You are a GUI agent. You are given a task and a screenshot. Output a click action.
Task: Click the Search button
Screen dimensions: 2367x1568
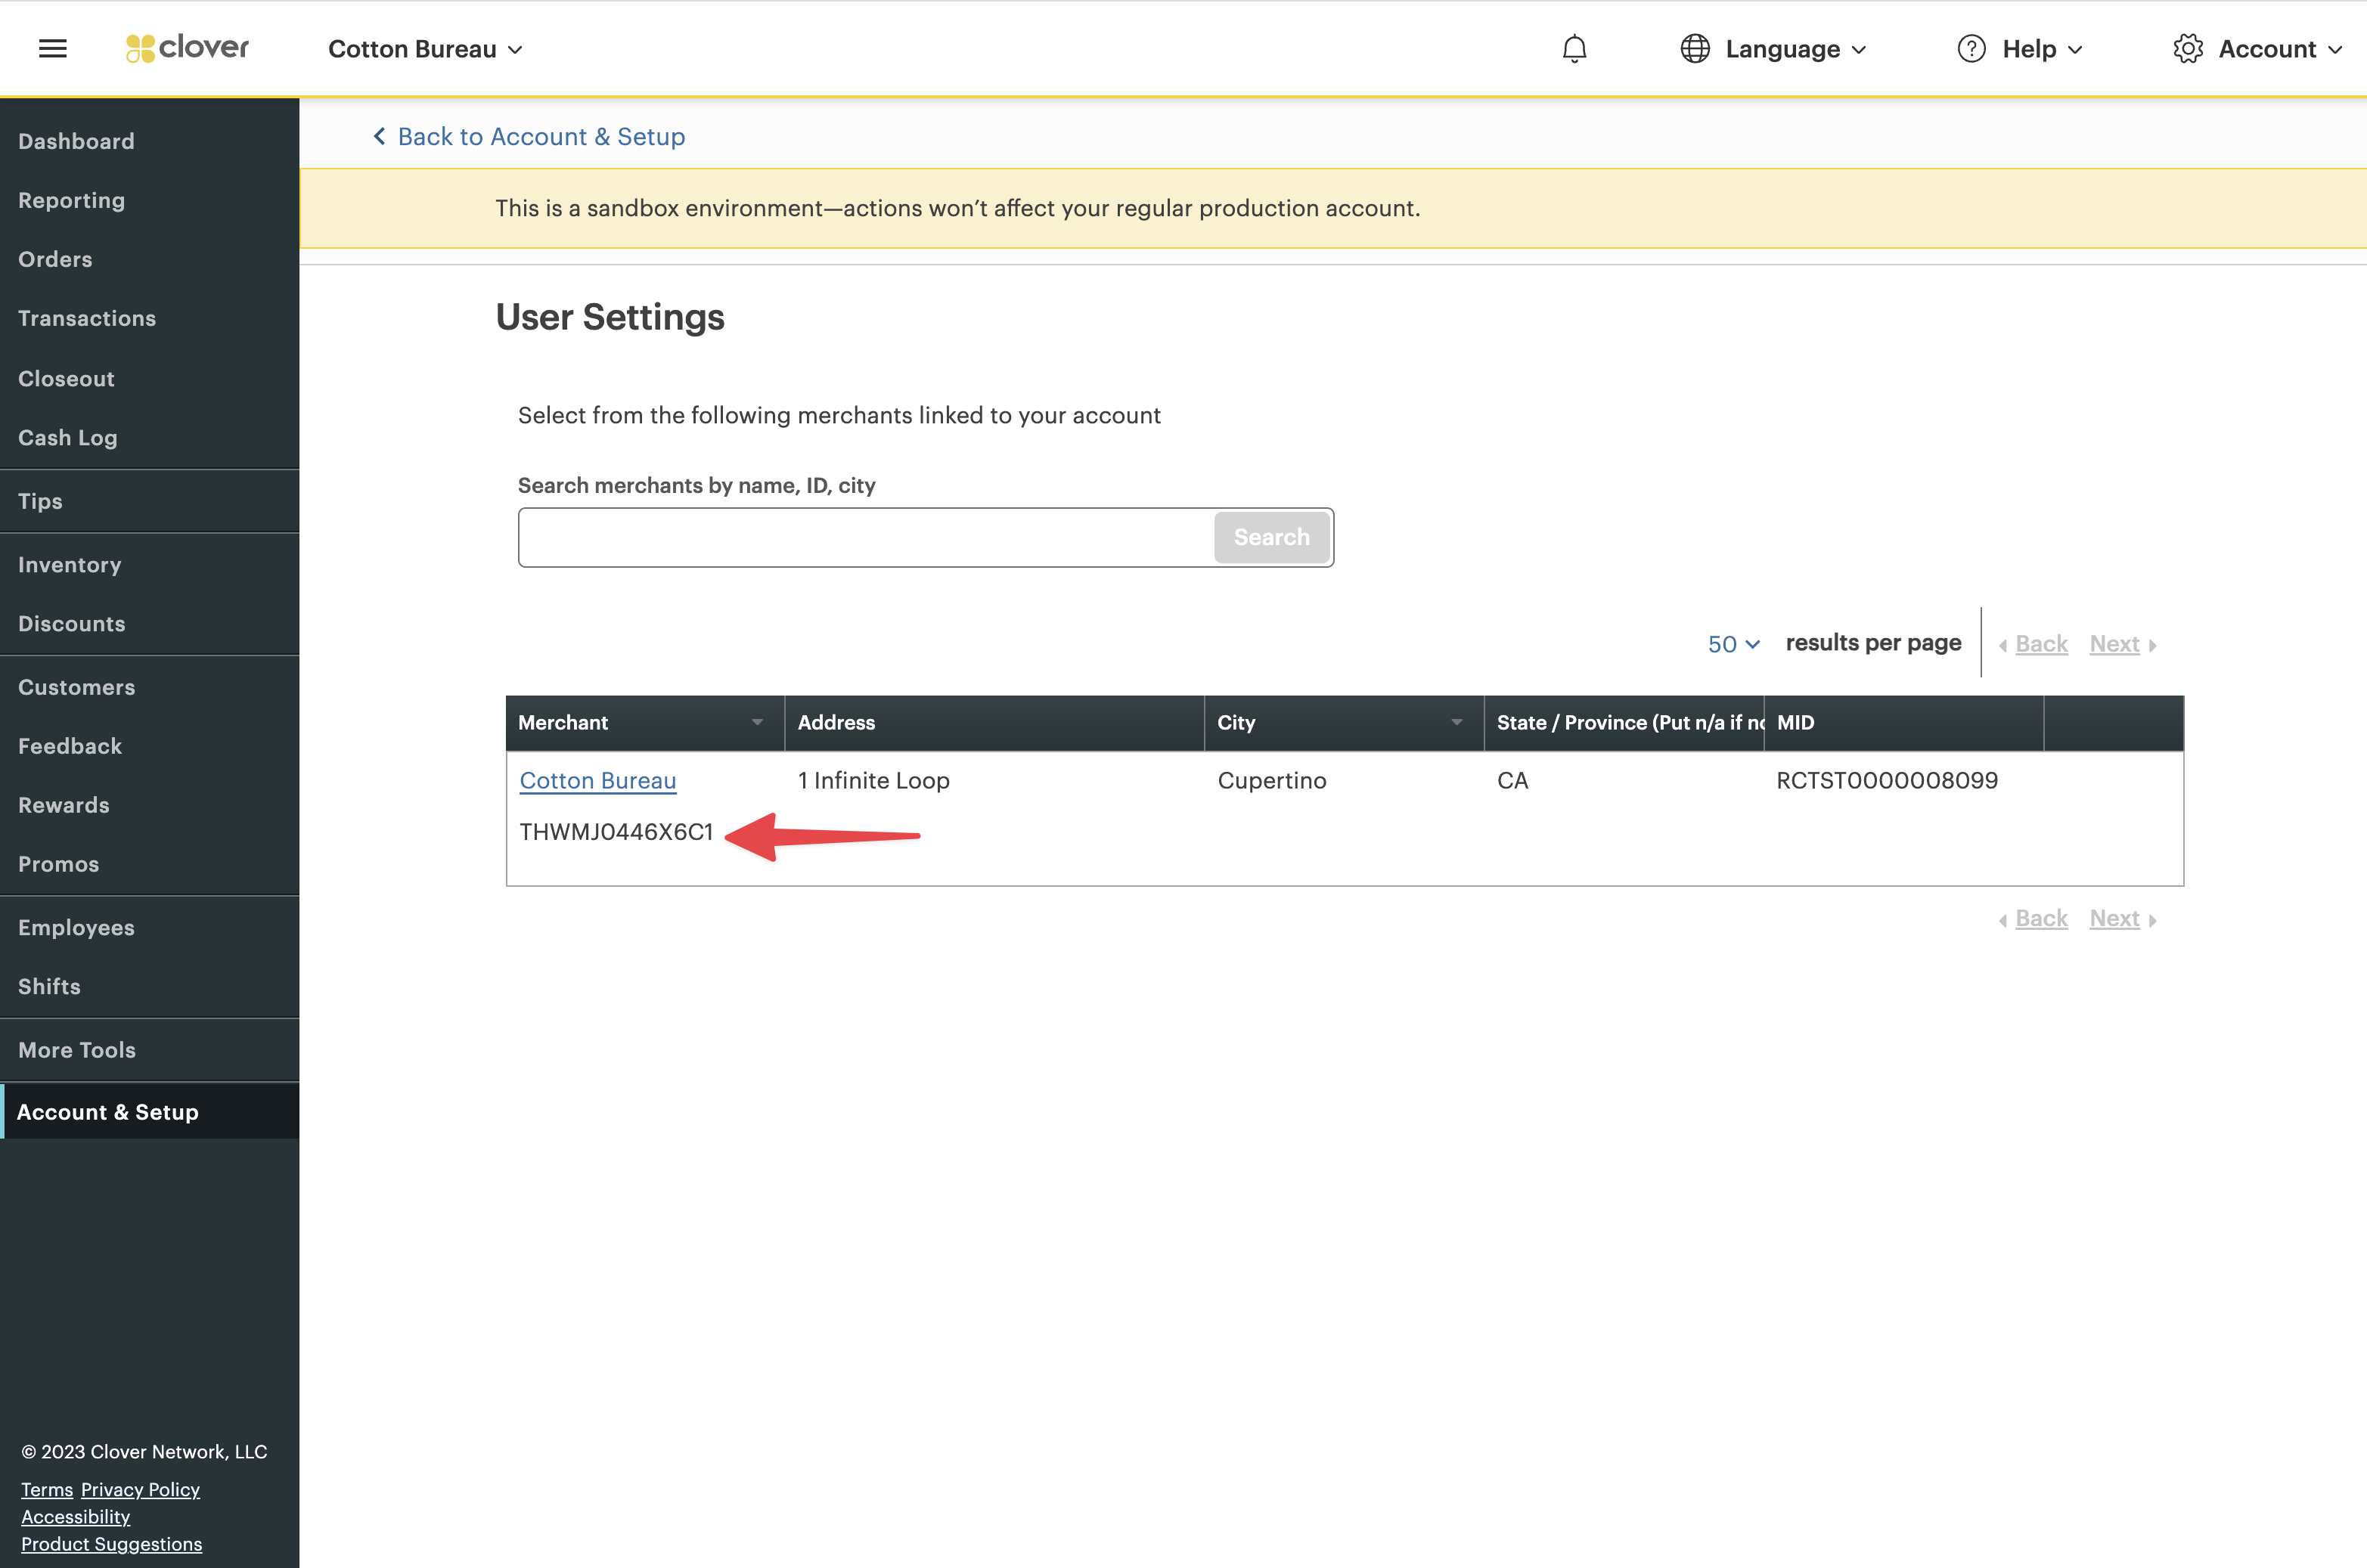click(1271, 537)
